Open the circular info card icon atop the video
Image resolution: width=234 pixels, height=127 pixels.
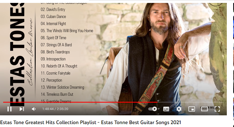tap(216, 4)
